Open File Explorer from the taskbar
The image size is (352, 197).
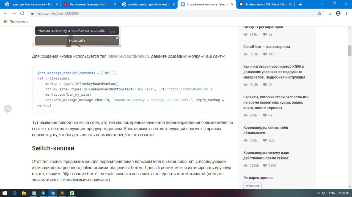coord(24,193)
